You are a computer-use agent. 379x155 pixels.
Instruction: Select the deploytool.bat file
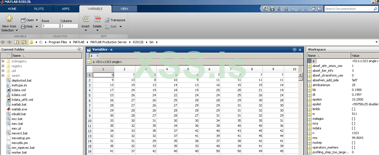coord(22,80)
